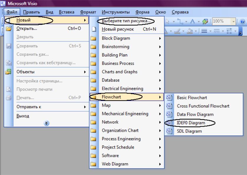
Task: Open the Mechanical Engineering category
Action: pos(127,114)
